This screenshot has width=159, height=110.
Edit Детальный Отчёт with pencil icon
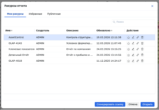coord(133,55)
